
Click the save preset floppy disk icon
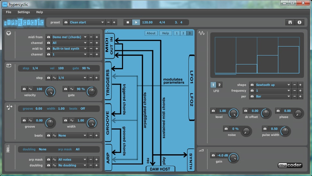pos(290,22)
